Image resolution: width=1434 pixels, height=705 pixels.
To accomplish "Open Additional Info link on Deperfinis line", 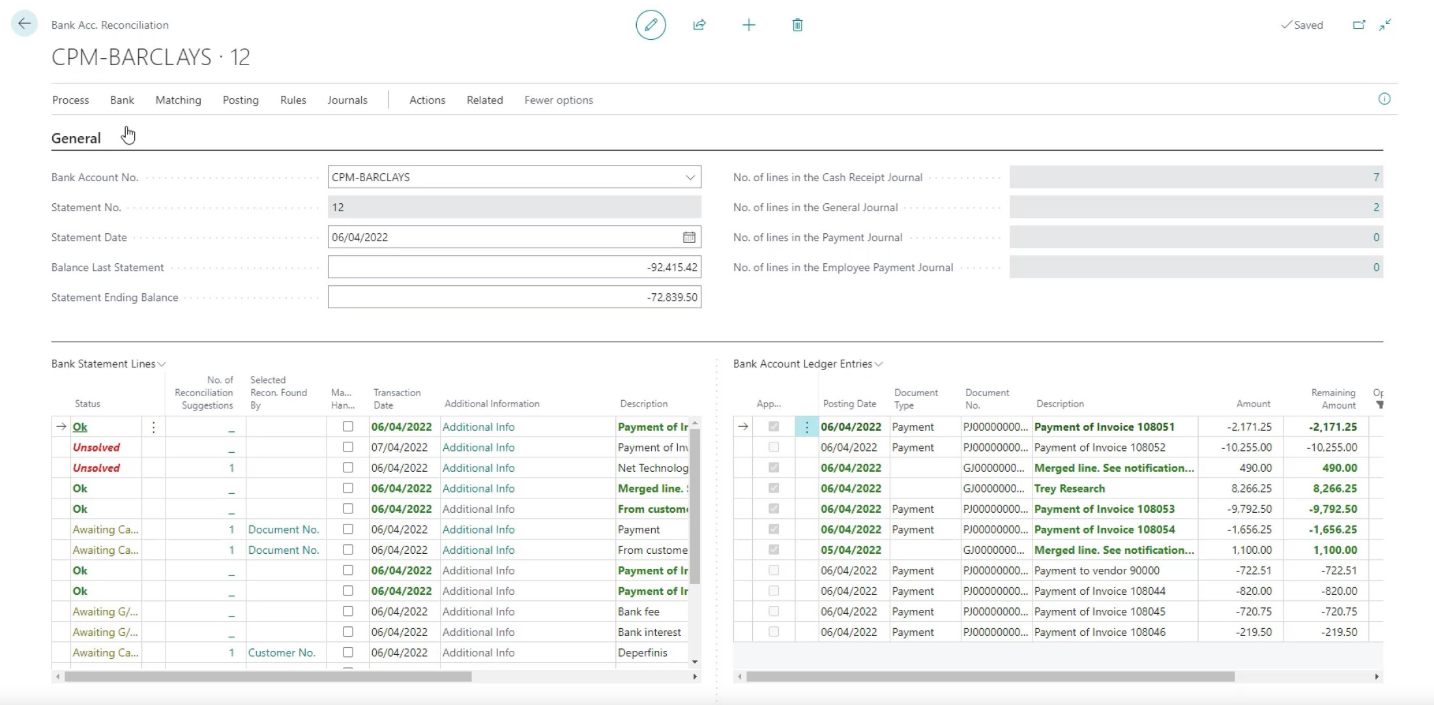I will (x=478, y=652).
